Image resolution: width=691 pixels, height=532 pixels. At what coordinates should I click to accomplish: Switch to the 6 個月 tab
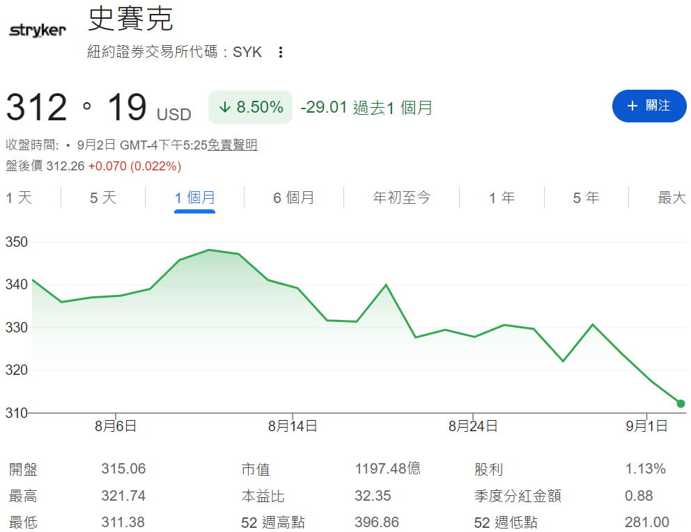click(x=293, y=198)
